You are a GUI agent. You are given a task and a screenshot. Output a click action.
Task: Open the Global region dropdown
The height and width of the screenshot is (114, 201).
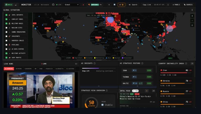click(72, 5)
